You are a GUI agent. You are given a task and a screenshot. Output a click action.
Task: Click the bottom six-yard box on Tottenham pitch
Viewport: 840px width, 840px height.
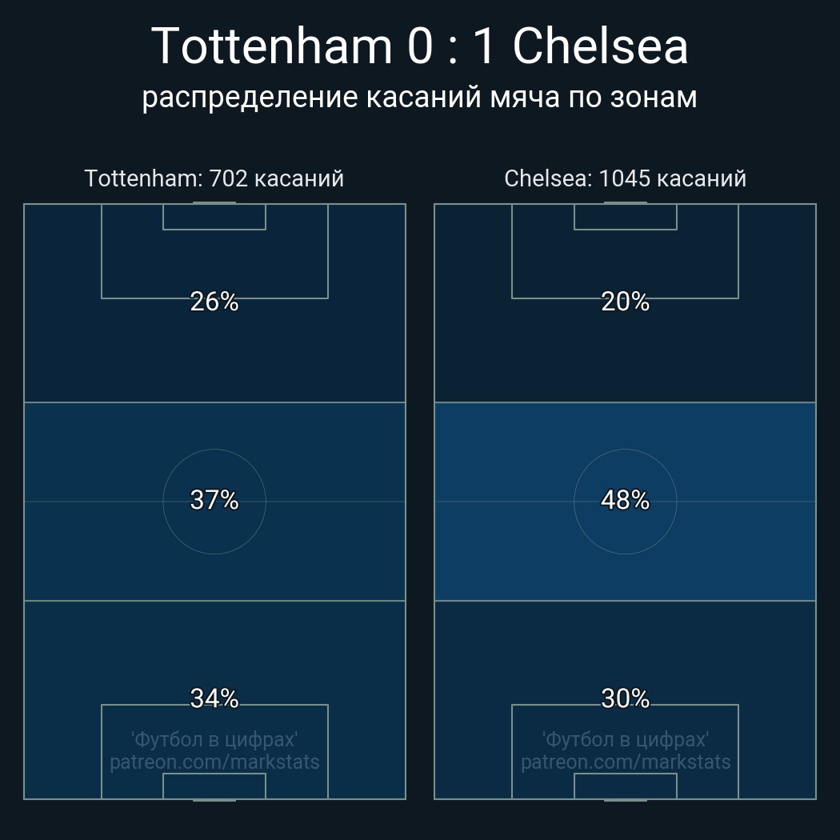click(x=214, y=786)
